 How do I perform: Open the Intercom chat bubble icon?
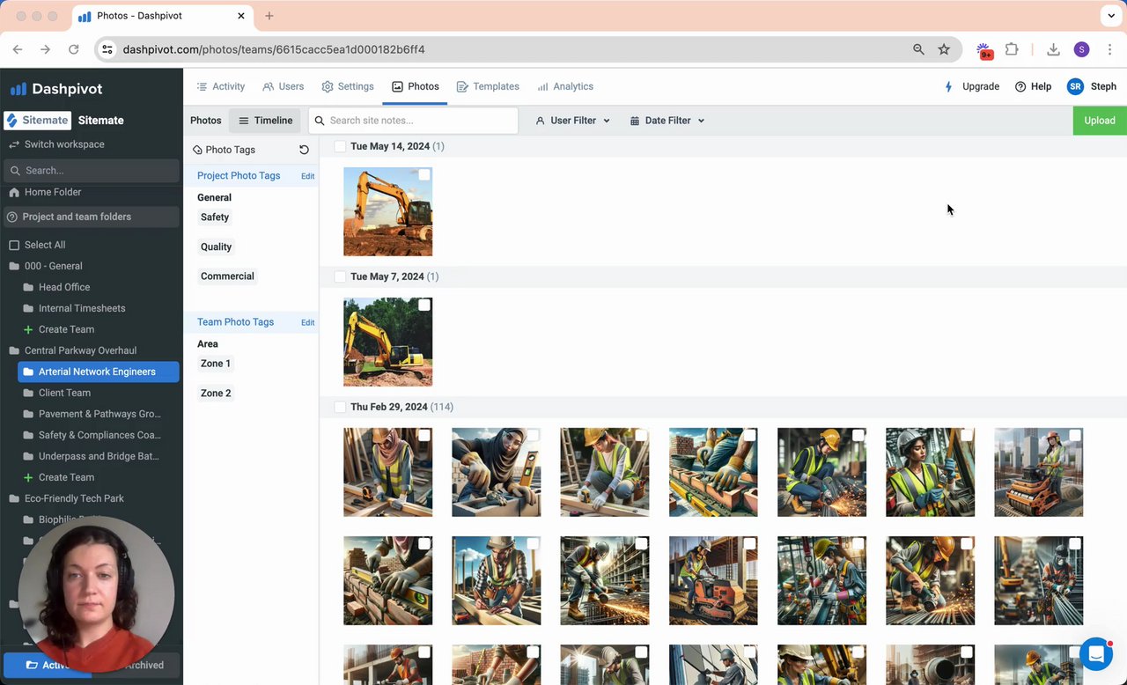[x=1096, y=654]
